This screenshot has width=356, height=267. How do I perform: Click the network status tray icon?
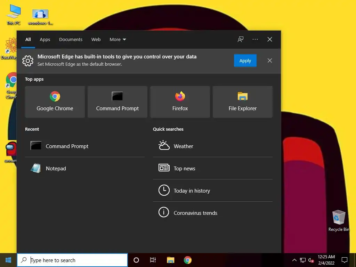pos(303,260)
